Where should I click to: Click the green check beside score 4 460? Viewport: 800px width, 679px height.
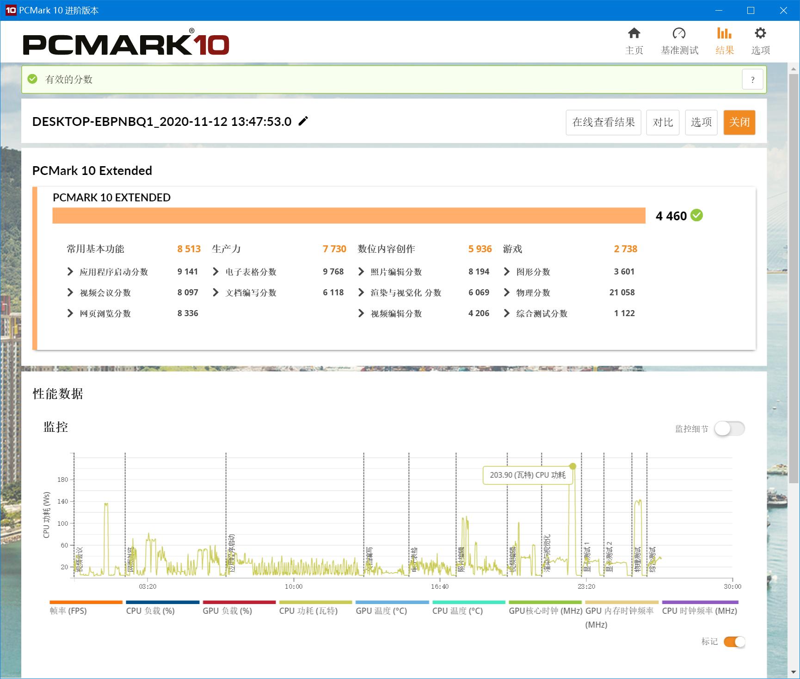tap(696, 215)
